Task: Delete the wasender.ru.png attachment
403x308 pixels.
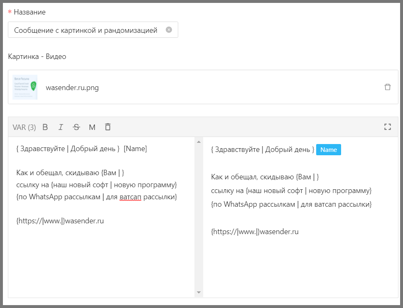Action: click(x=387, y=87)
